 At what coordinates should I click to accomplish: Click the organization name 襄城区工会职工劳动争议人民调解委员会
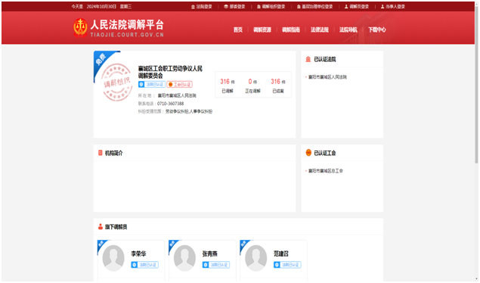170,72
